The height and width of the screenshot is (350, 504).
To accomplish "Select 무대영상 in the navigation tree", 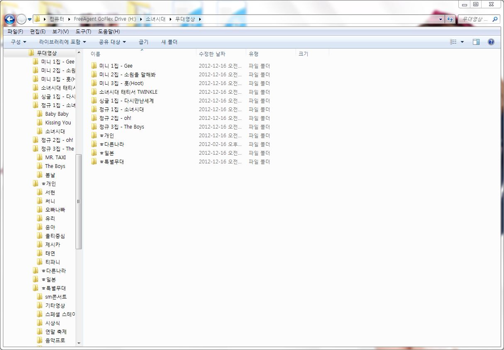I will 47,53.
